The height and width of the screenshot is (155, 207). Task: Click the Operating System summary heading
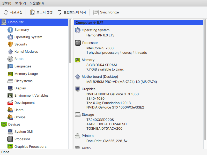click(x=95, y=30)
